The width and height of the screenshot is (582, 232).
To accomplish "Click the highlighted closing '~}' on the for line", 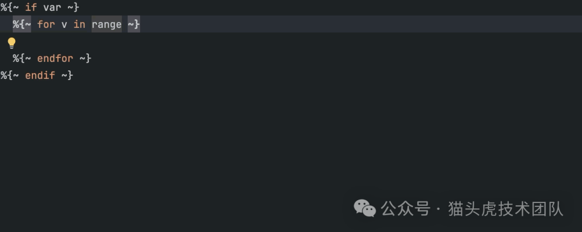I will click(x=134, y=25).
